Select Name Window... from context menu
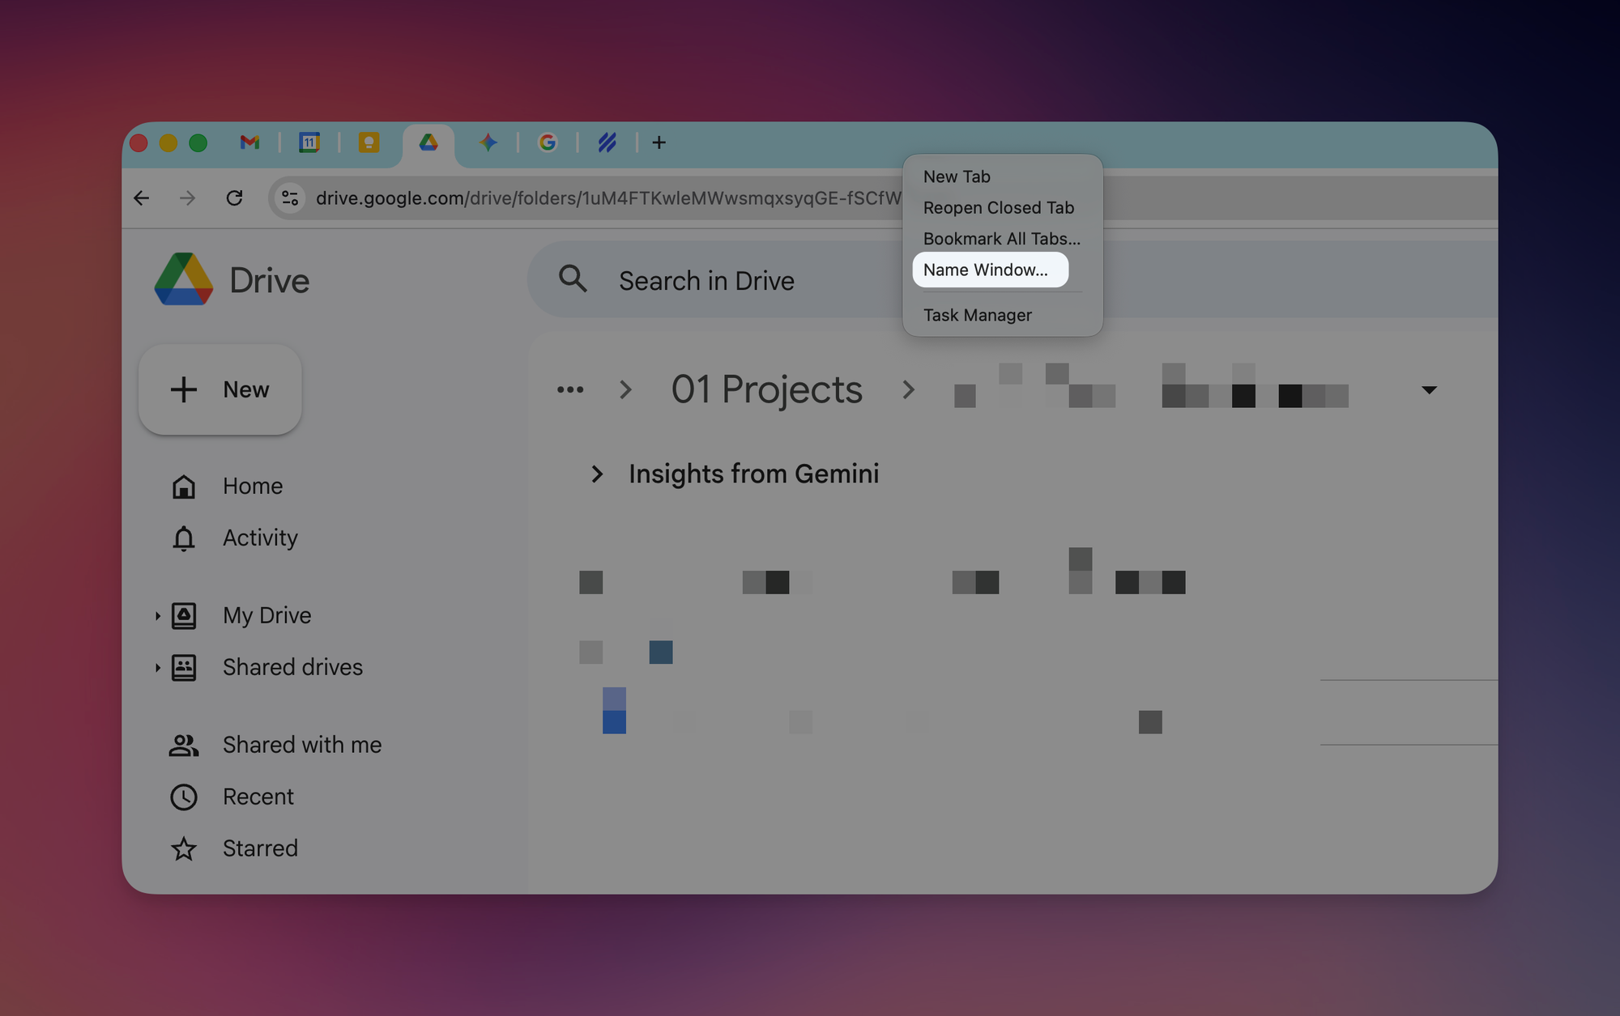This screenshot has width=1620, height=1016. [x=985, y=270]
